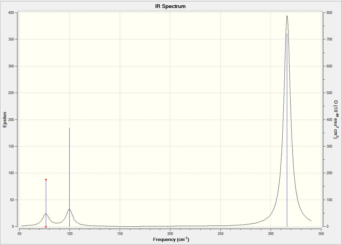
Task: Click the upper red triangle marker on the 76 cm-1 line
Action: (46, 180)
